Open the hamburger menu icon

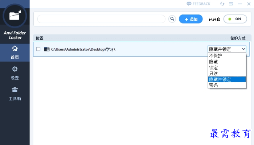pos(231,4)
